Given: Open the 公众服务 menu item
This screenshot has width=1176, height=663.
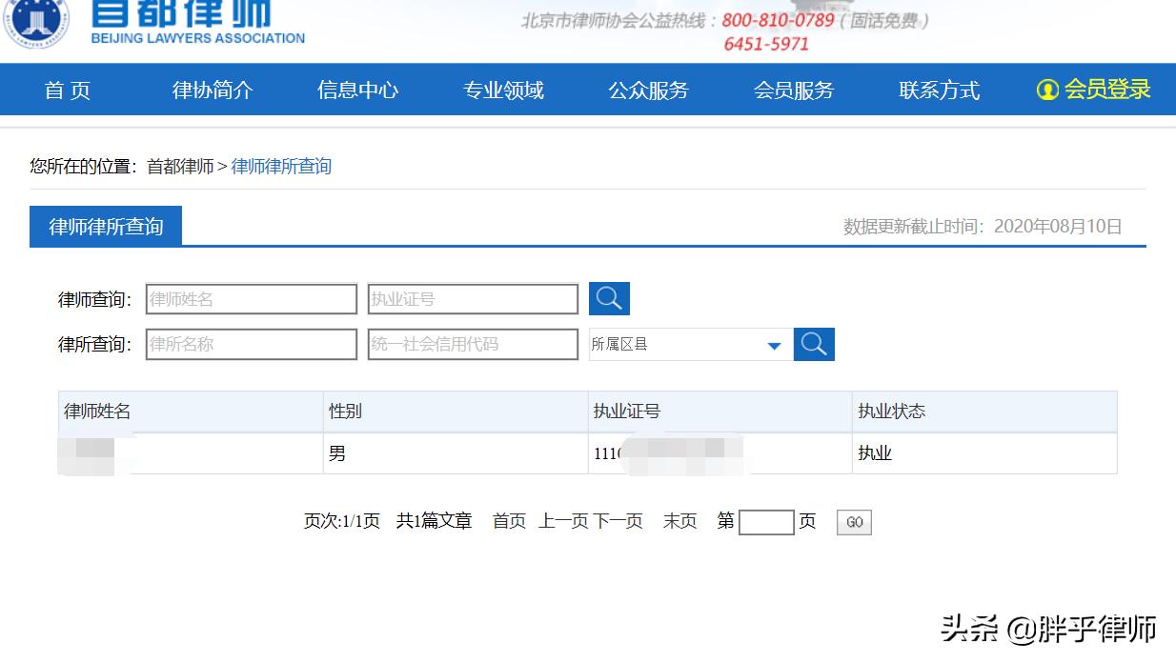Looking at the screenshot, I should [x=647, y=89].
